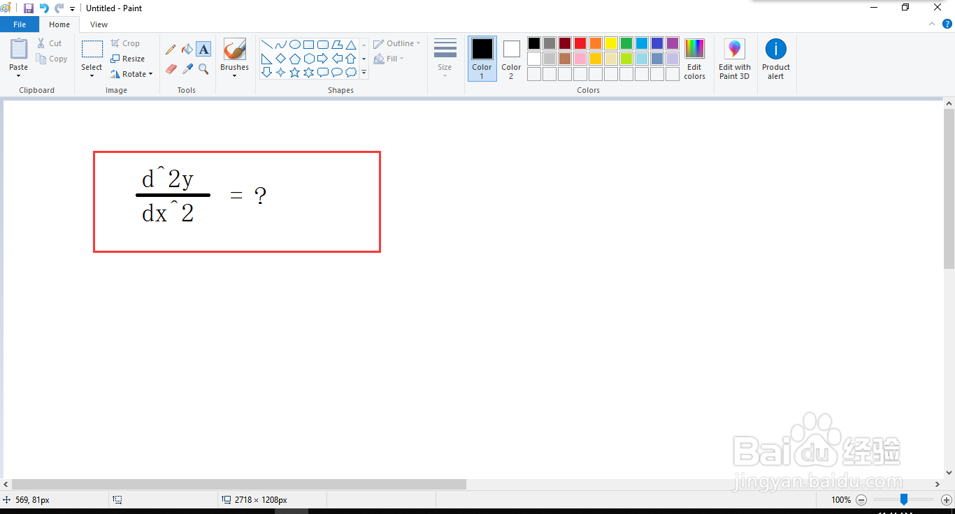Click the Save icon in title bar
The height and width of the screenshot is (514, 955).
tap(28, 8)
